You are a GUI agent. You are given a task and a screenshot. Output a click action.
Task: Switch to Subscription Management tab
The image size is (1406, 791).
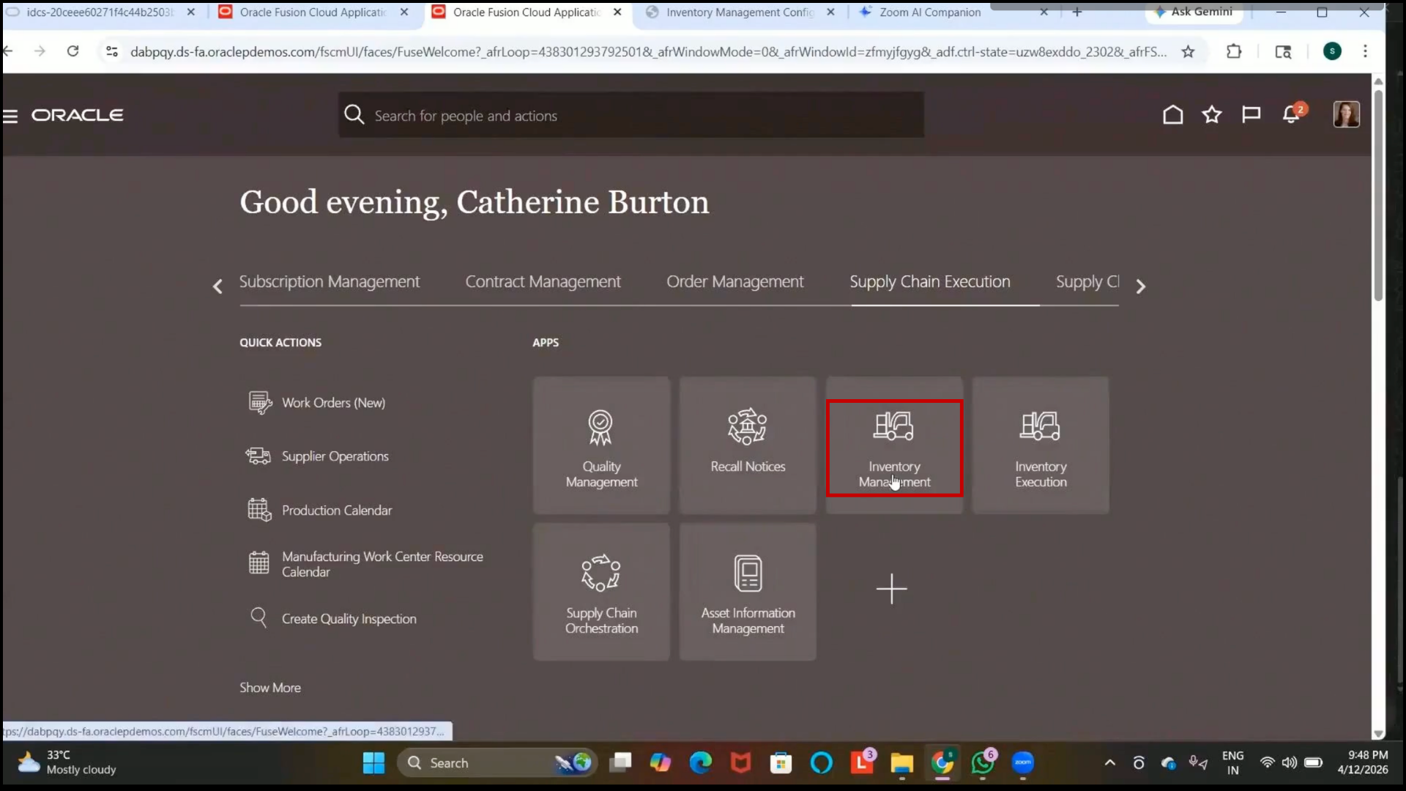[x=330, y=282]
